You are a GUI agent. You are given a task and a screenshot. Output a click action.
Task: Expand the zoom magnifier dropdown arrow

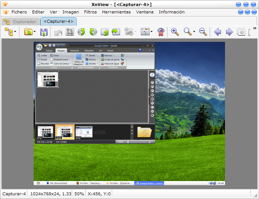194,32
